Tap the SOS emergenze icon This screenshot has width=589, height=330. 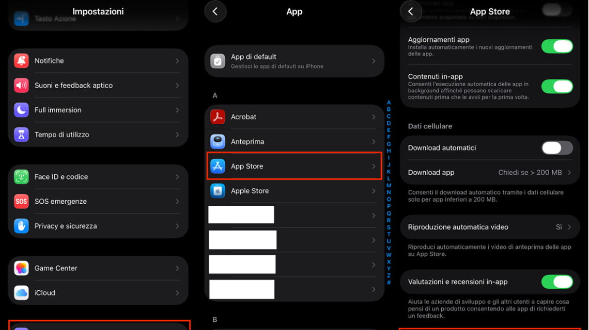click(x=21, y=202)
